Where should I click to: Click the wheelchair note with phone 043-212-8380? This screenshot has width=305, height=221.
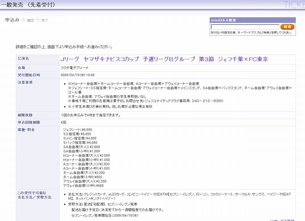[x=146, y=101]
